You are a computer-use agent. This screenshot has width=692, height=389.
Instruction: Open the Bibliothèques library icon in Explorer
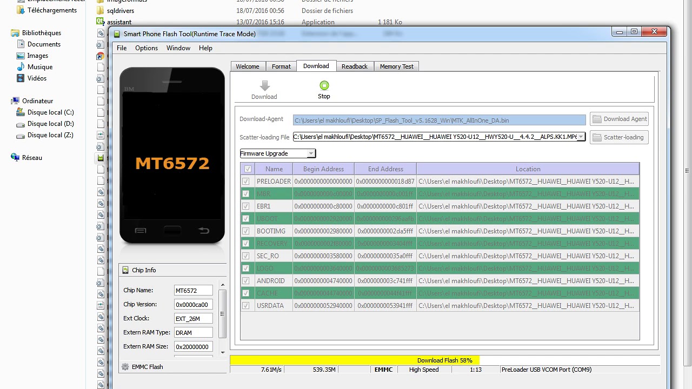pyautogui.click(x=15, y=33)
